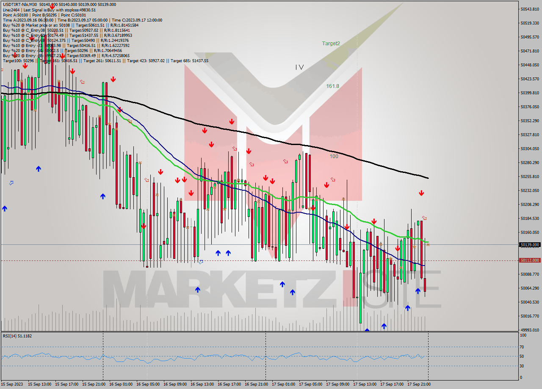Click the black current price tag 50139.000
This screenshot has height=389, width=542.
[x=530, y=244]
